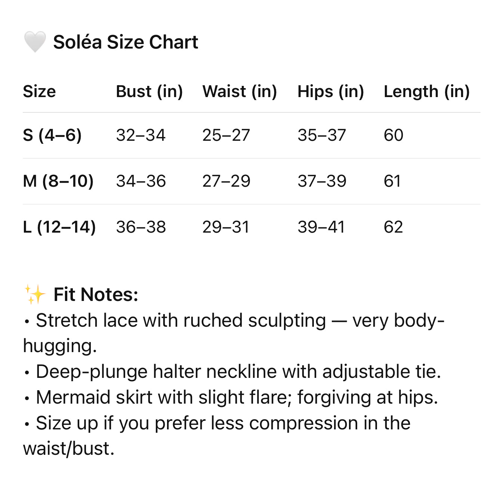Choose the M (8–10) size row label
This screenshot has height=494, width=482.
pyautogui.click(x=58, y=181)
